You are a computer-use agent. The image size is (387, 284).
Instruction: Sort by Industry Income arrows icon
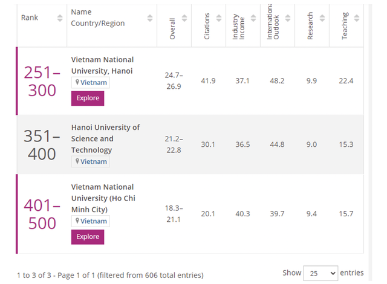pyautogui.click(x=253, y=18)
